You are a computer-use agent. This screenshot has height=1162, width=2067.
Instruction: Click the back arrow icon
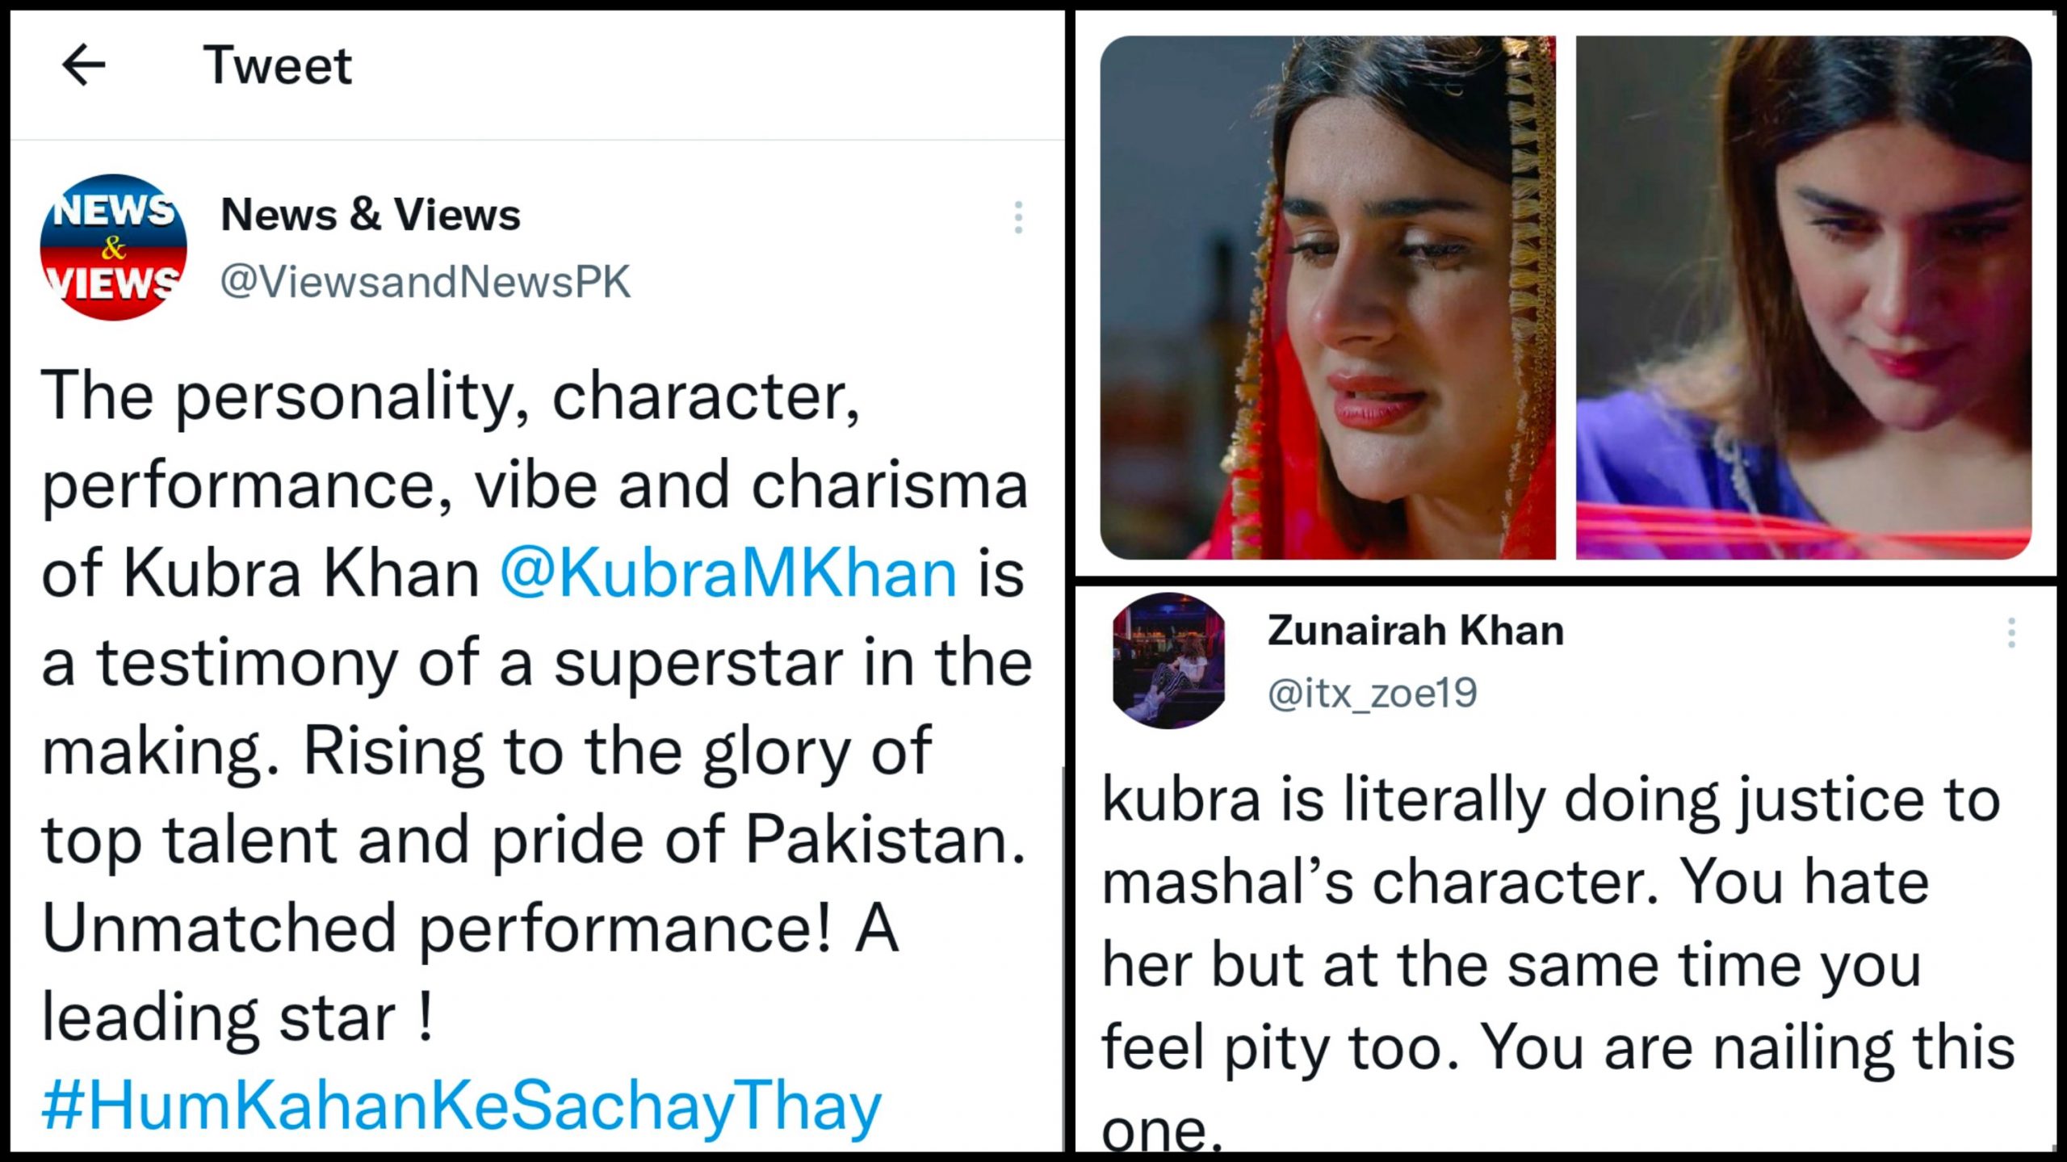(x=84, y=65)
